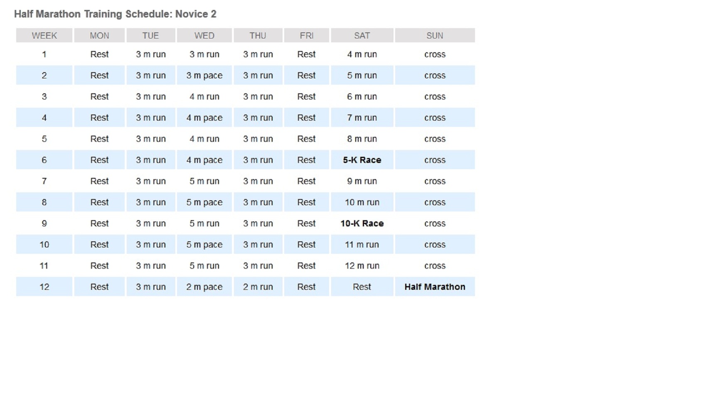Select the 8 m run cell
The width and height of the screenshot is (718, 403).
362,139
